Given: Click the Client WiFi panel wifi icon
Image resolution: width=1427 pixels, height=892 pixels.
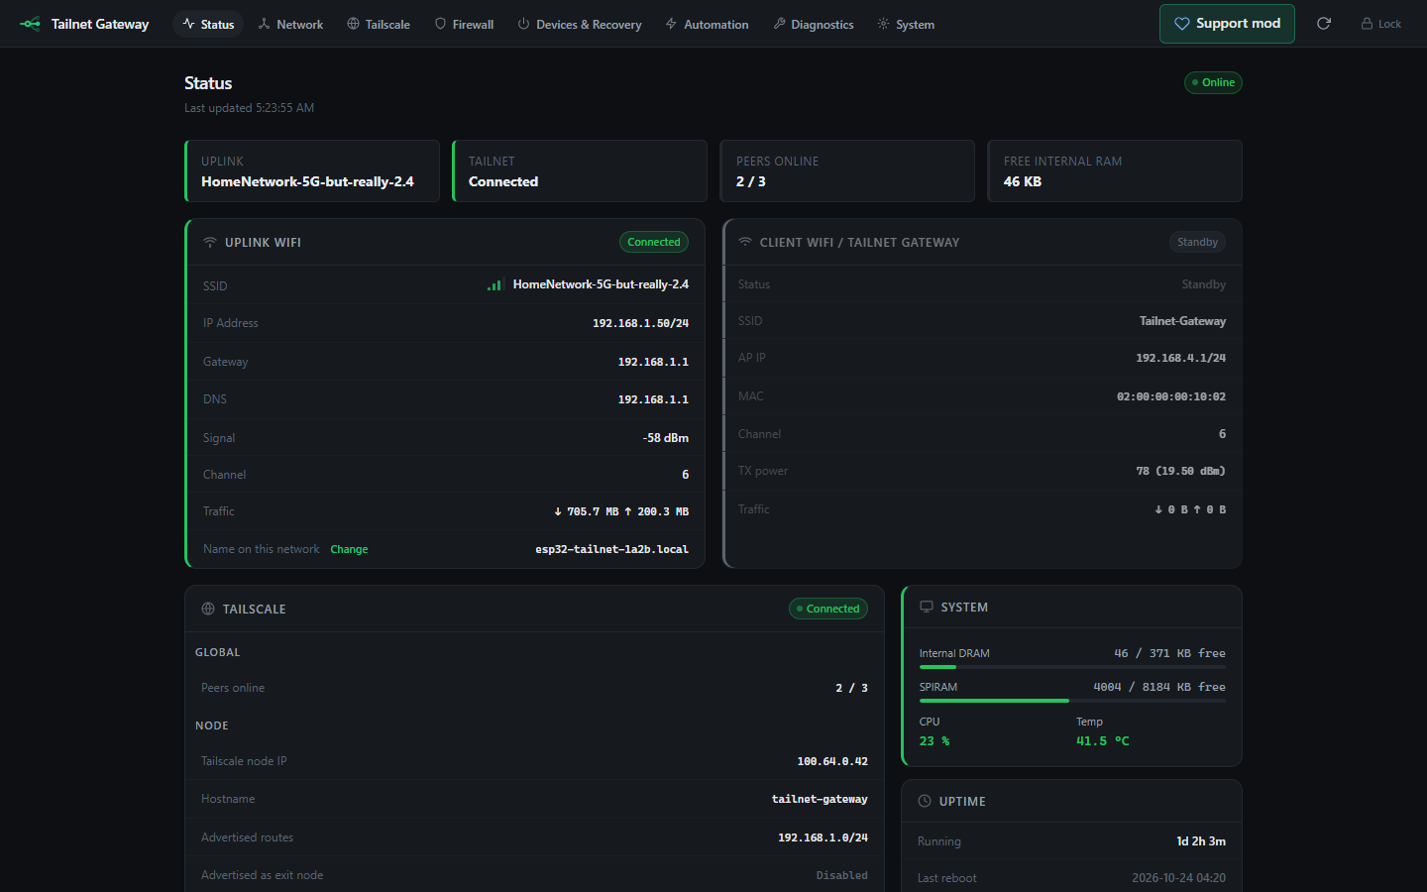Looking at the screenshot, I should (745, 242).
